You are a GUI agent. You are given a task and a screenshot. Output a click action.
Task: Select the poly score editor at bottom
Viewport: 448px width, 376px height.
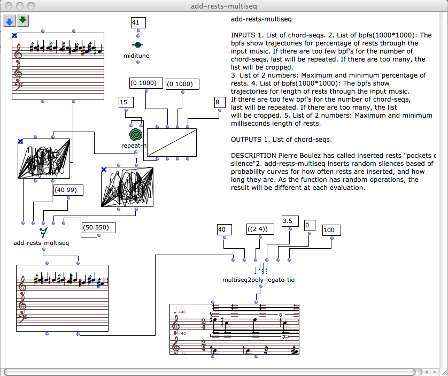234,329
